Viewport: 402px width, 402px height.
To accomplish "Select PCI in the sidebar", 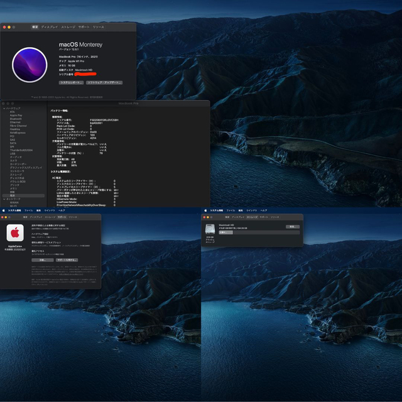I will click(12, 136).
